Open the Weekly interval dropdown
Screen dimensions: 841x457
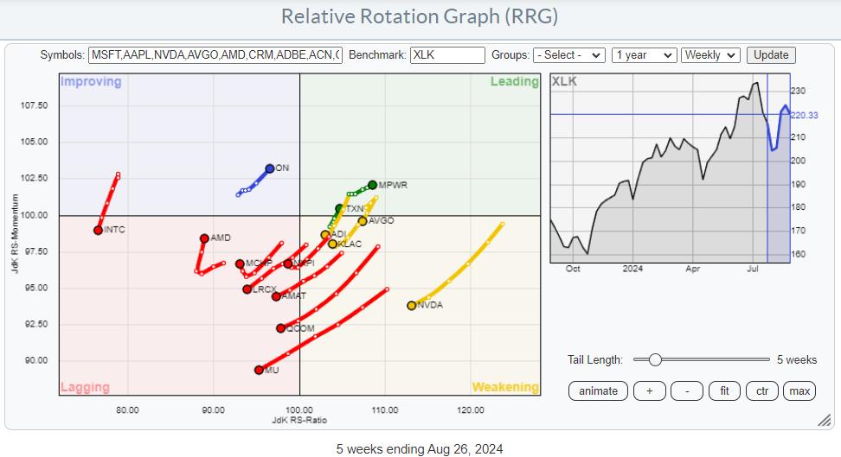[710, 54]
